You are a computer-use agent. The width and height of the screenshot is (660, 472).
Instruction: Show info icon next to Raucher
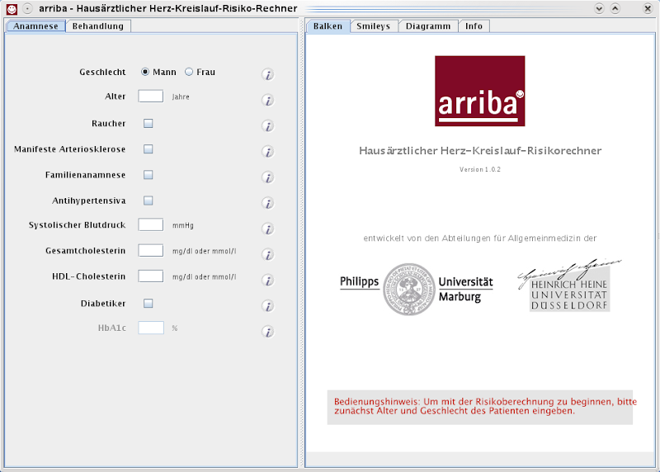pyautogui.click(x=267, y=126)
